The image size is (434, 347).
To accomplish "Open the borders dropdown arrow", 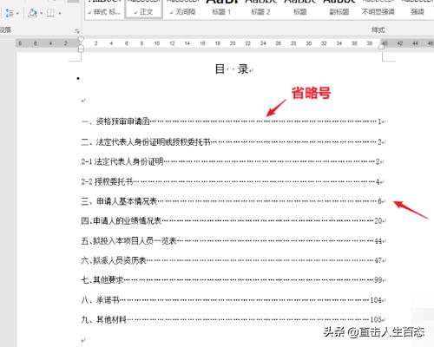I will tap(60, 13).
